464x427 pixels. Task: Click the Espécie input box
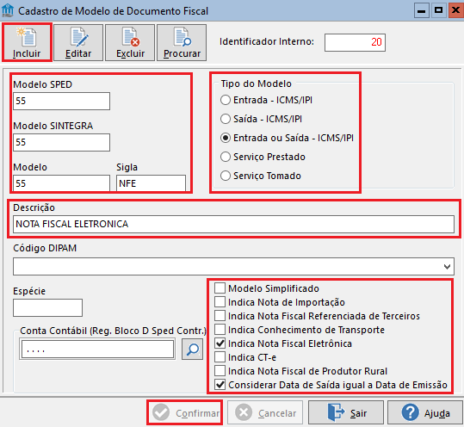[47, 307]
